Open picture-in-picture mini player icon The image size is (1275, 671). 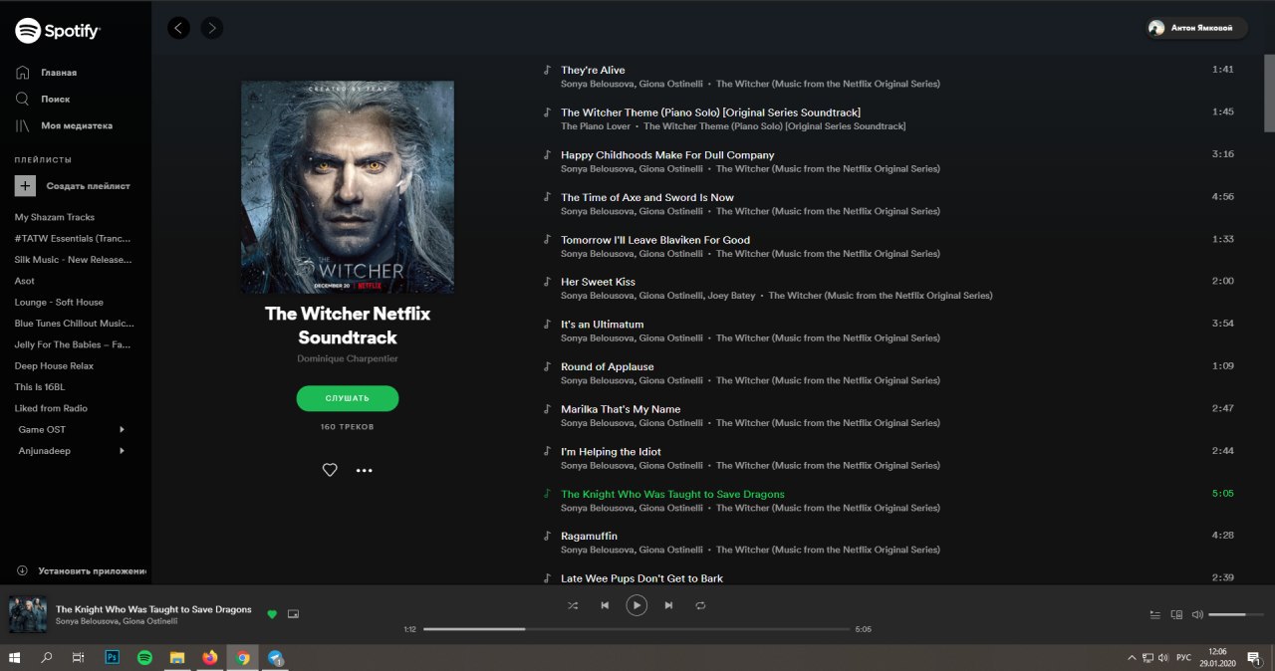[293, 614]
